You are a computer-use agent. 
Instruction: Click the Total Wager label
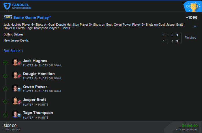click(12, 130)
